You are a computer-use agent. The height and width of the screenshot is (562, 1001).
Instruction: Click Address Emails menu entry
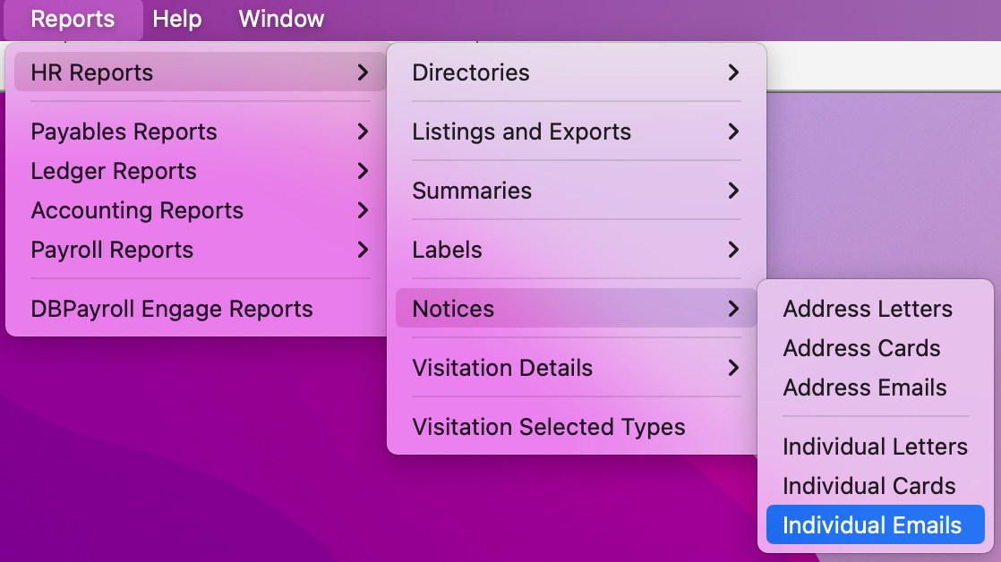tap(864, 387)
